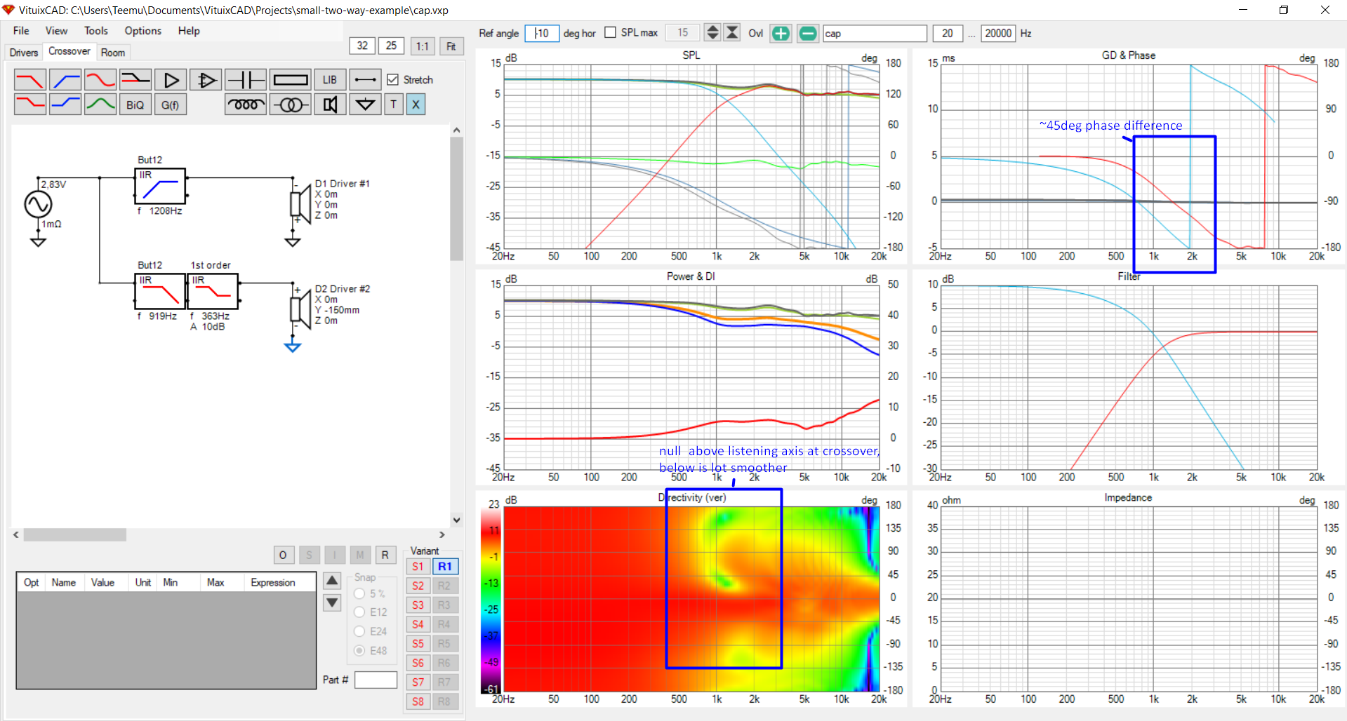This screenshot has height=721, width=1347.
Task: Select the E12 snap radio button
Action: 359,612
